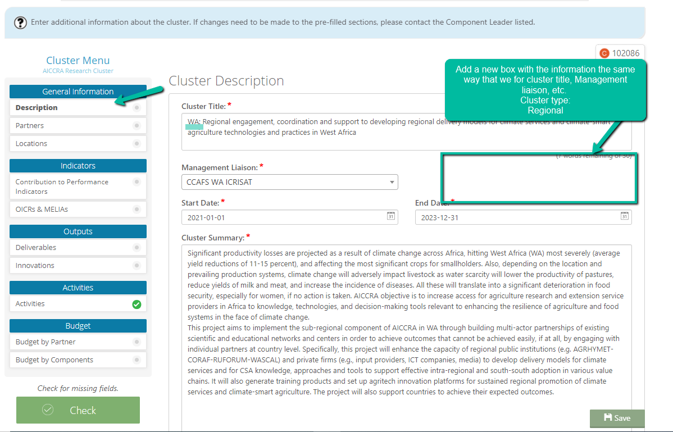673x432 pixels.
Task: Open Contribution to Performance Indicators
Action: click(x=78, y=187)
